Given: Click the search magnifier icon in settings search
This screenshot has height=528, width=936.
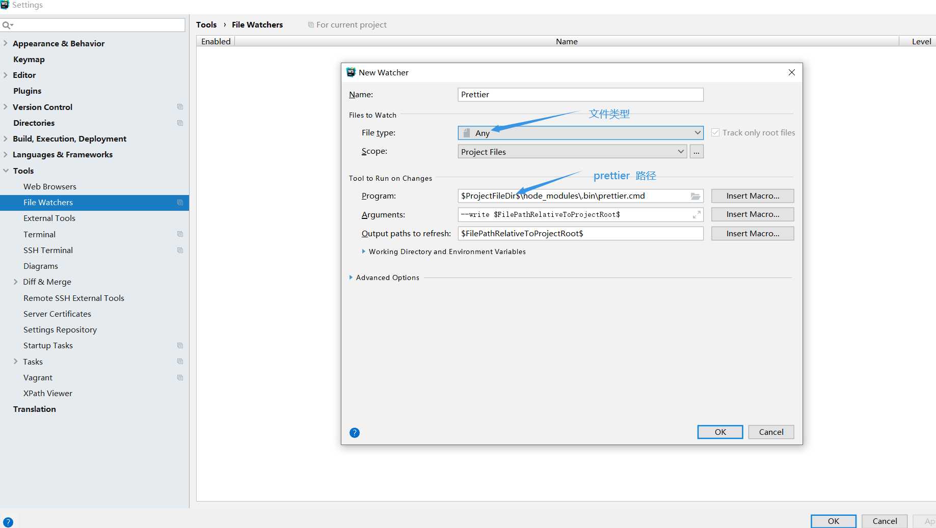Looking at the screenshot, I should coord(7,25).
